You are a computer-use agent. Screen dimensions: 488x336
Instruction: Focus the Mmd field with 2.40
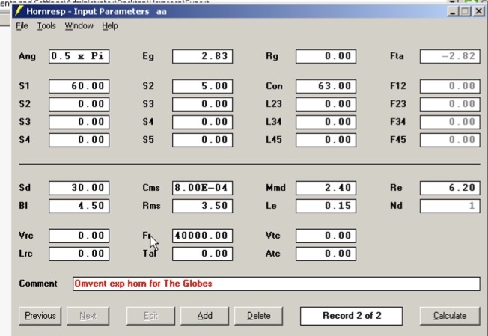pyautogui.click(x=326, y=188)
